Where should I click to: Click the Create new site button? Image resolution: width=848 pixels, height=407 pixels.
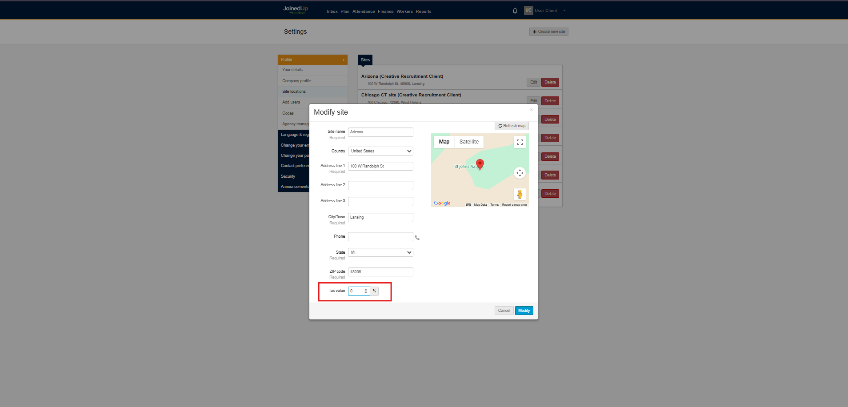[x=548, y=32]
